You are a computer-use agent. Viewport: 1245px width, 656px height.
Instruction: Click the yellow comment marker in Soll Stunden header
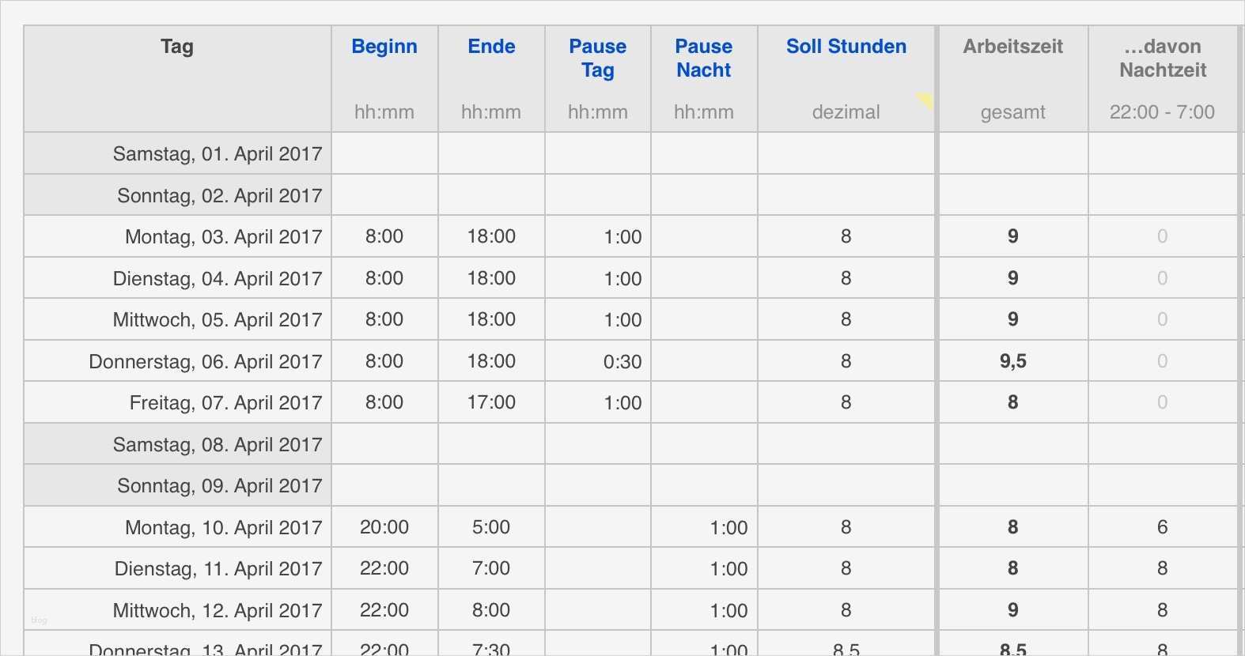[x=925, y=100]
